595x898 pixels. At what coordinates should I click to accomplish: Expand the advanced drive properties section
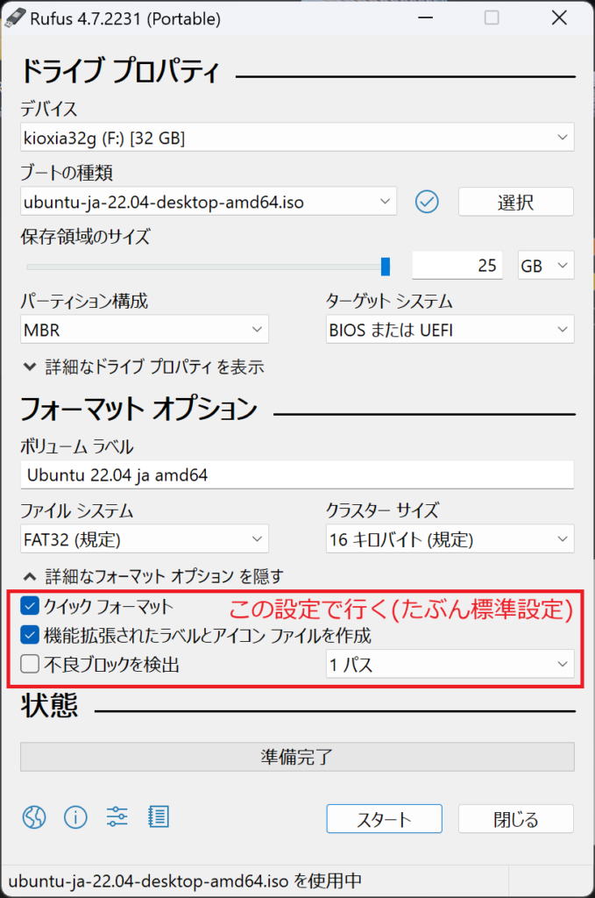click(144, 367)
